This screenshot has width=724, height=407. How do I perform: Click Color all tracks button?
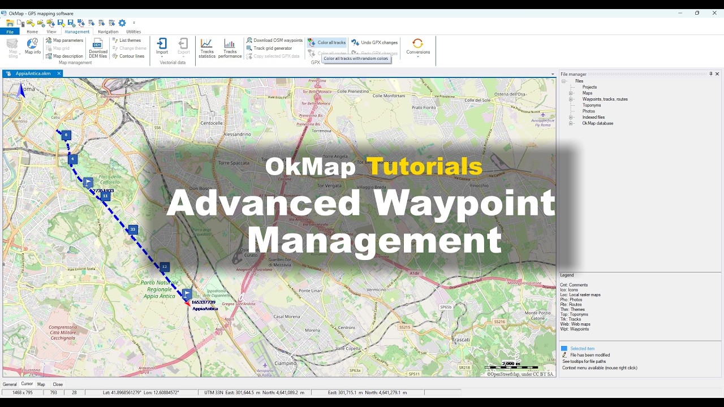pos(327,42)
